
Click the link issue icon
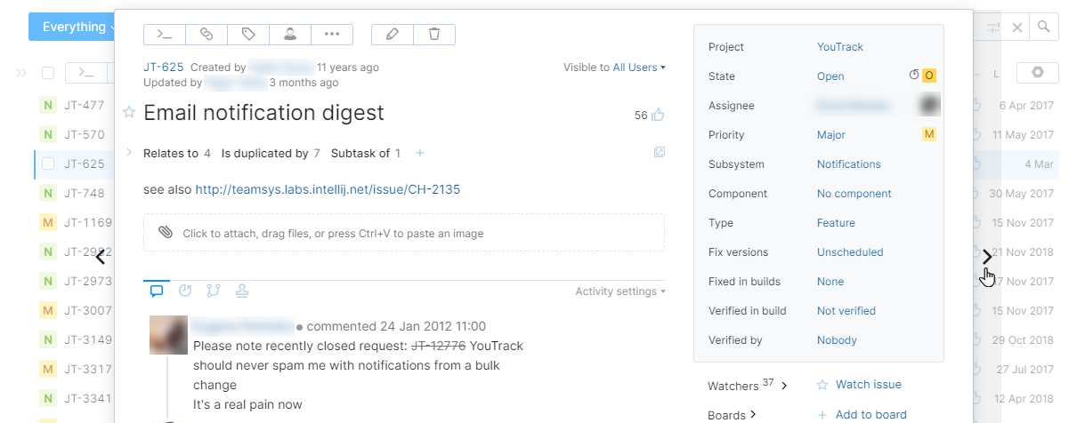pos(206,35)
